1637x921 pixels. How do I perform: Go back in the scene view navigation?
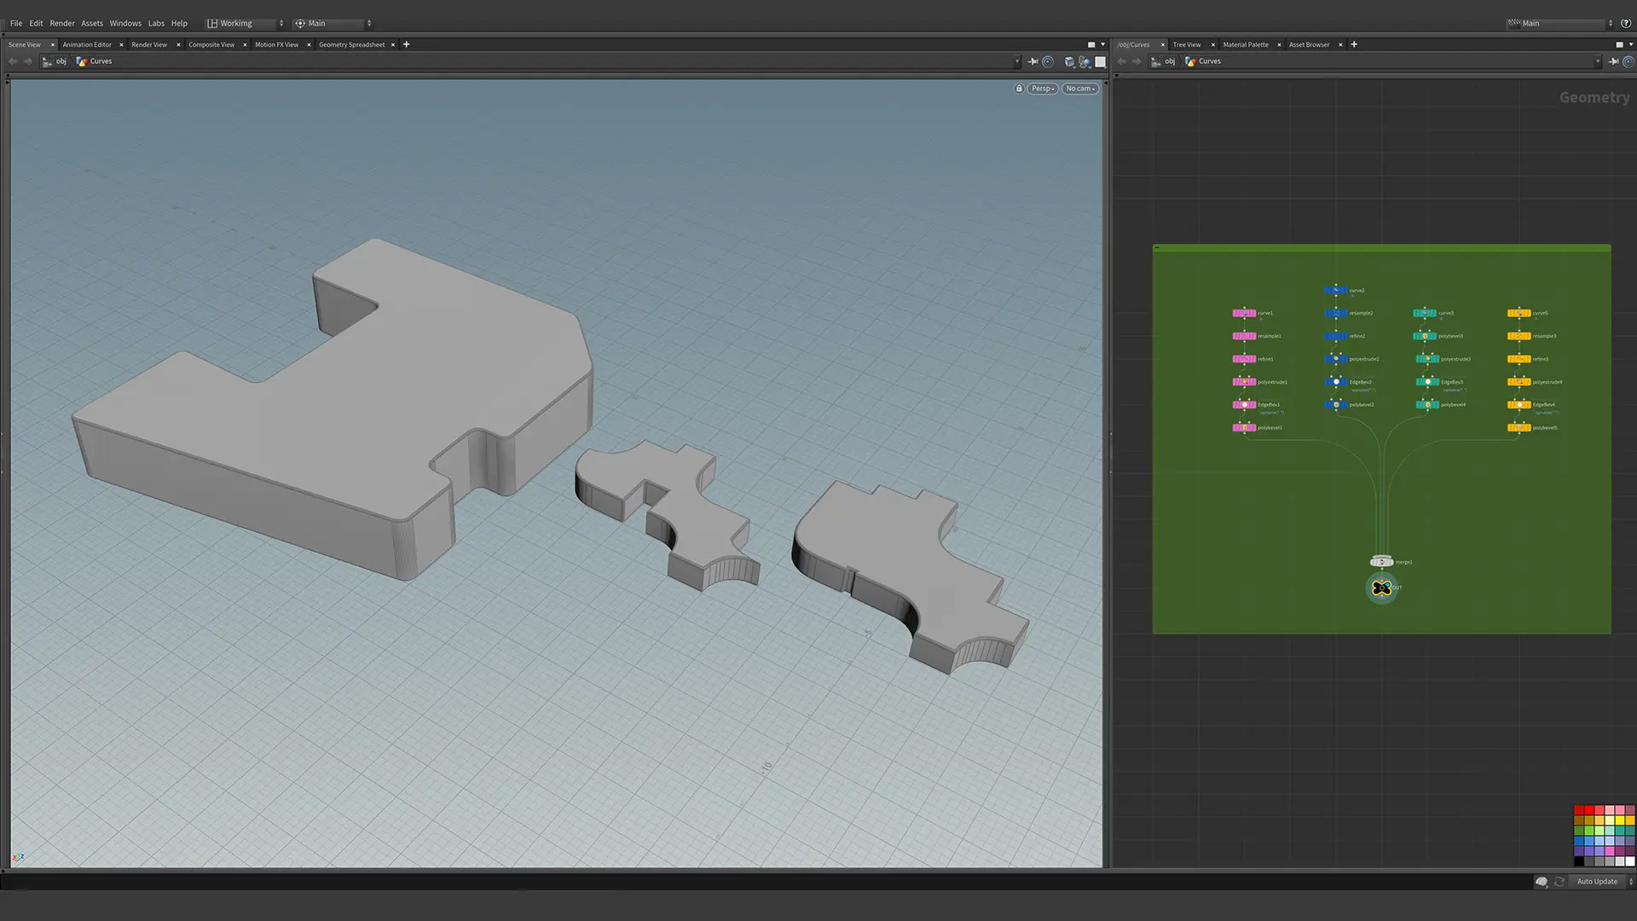tap(13, 61)
